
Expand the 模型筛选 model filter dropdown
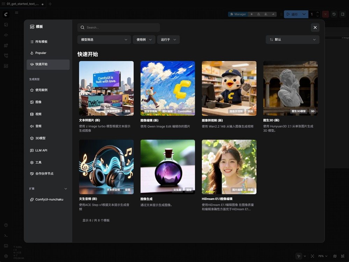tap(104, 40)
